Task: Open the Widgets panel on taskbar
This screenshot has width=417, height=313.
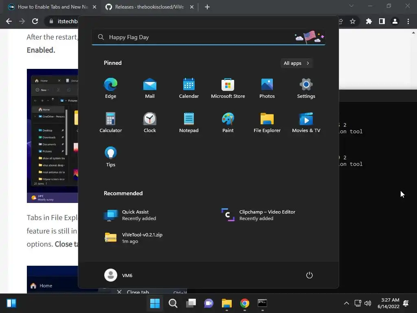Action: [11, 303]
